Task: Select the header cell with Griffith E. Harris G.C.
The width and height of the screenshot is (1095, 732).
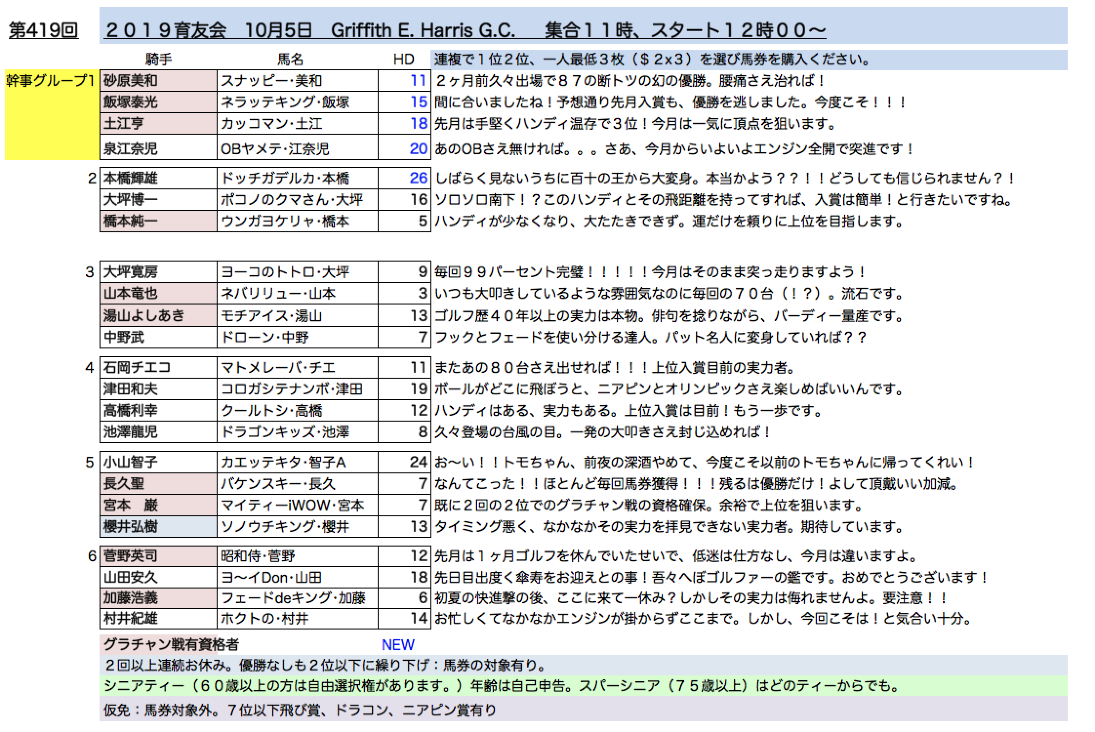Action: click(x=583, y=25)
